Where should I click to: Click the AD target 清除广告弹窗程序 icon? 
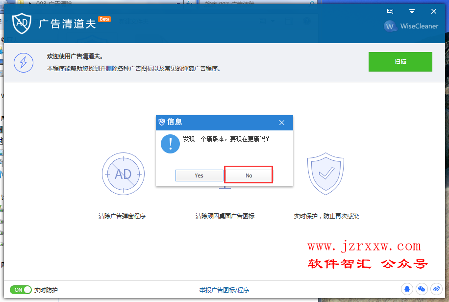[123, 174]
